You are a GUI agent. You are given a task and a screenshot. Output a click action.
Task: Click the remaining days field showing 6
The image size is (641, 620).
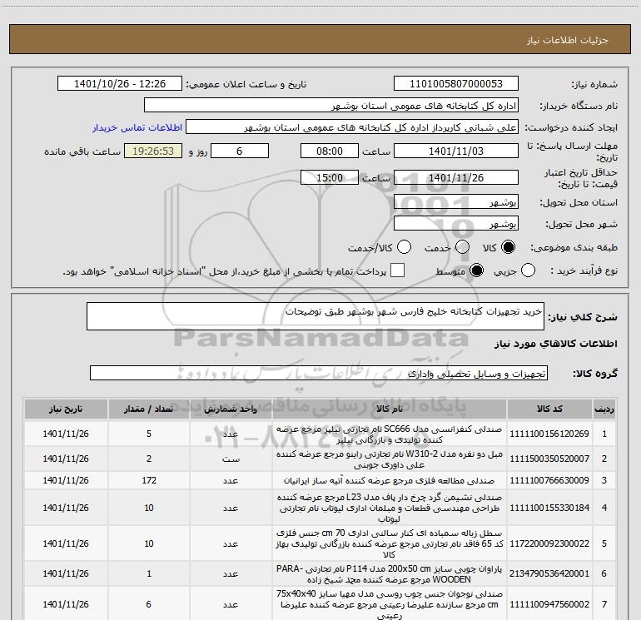(240, 151)
